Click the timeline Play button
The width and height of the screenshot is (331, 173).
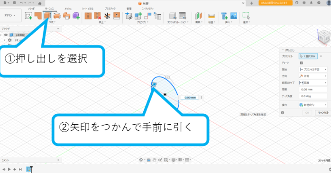(9, 169)
